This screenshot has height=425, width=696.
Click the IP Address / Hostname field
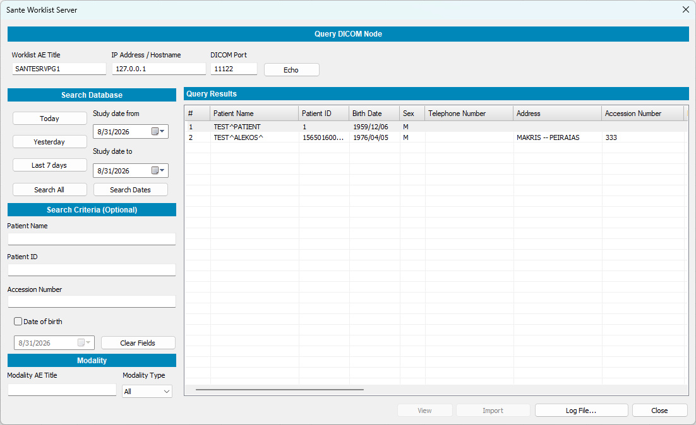point(159,69)
